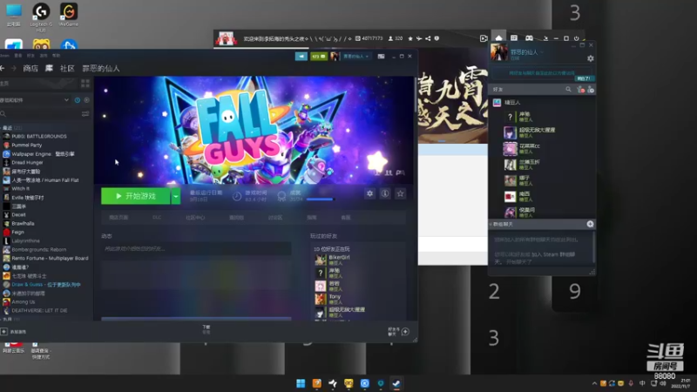Go forward with Steam's forward arrow
Image resolution: width=697 pixels, height=392 pixels.
(x=14, y=68)
